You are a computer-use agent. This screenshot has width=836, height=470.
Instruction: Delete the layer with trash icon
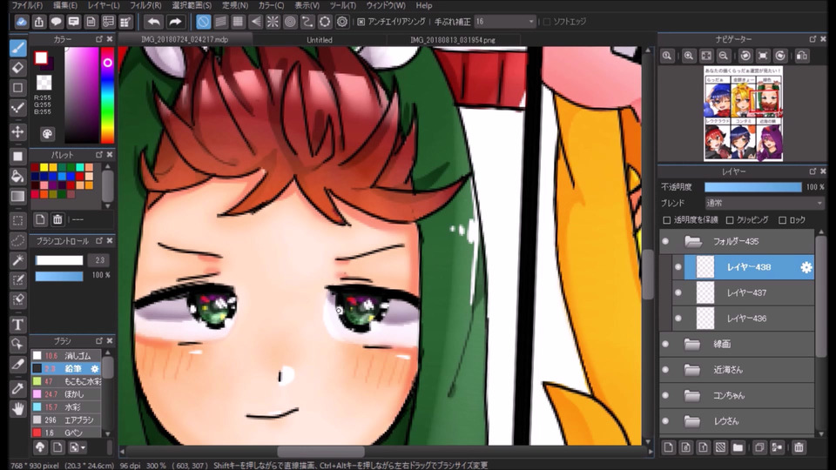point(799,447)
